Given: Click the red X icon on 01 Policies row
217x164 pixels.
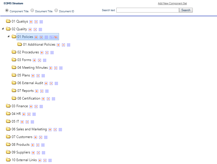Looking at the screenshot, I should tap(41, 37).
